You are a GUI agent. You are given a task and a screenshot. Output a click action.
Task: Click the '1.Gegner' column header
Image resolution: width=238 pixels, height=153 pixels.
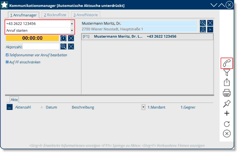[188, 107]
